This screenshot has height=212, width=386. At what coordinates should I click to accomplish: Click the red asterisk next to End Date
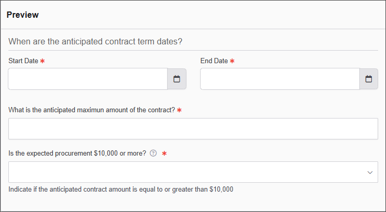coord(232,61)
